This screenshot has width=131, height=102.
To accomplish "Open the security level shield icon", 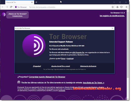I will tap(122, 7).
